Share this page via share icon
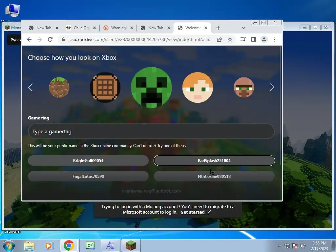Image resolution: width=336 pixels, height=252 pixels. pos(220,39)
